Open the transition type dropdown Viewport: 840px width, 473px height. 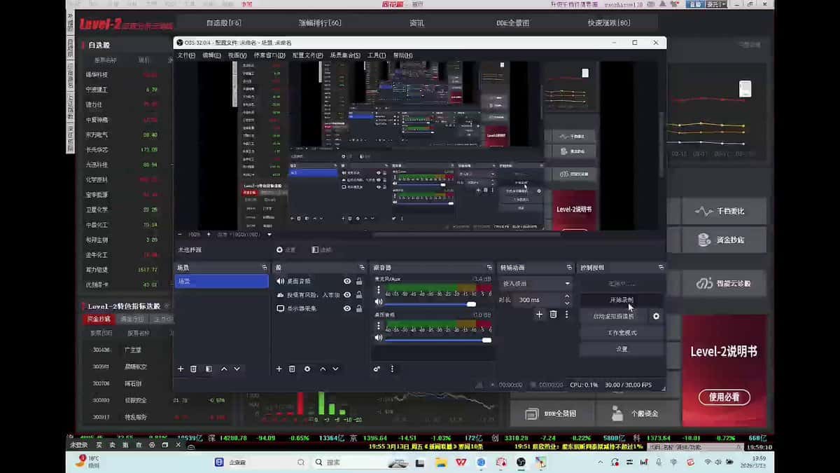point(537,284)
